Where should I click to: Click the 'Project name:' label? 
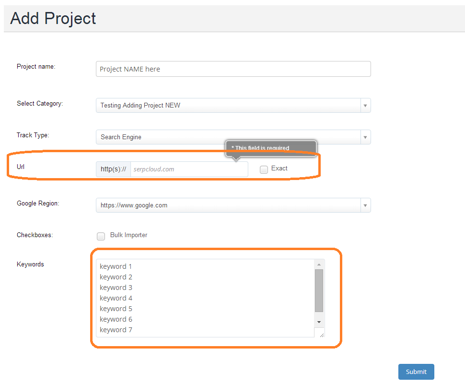point(36,67)
